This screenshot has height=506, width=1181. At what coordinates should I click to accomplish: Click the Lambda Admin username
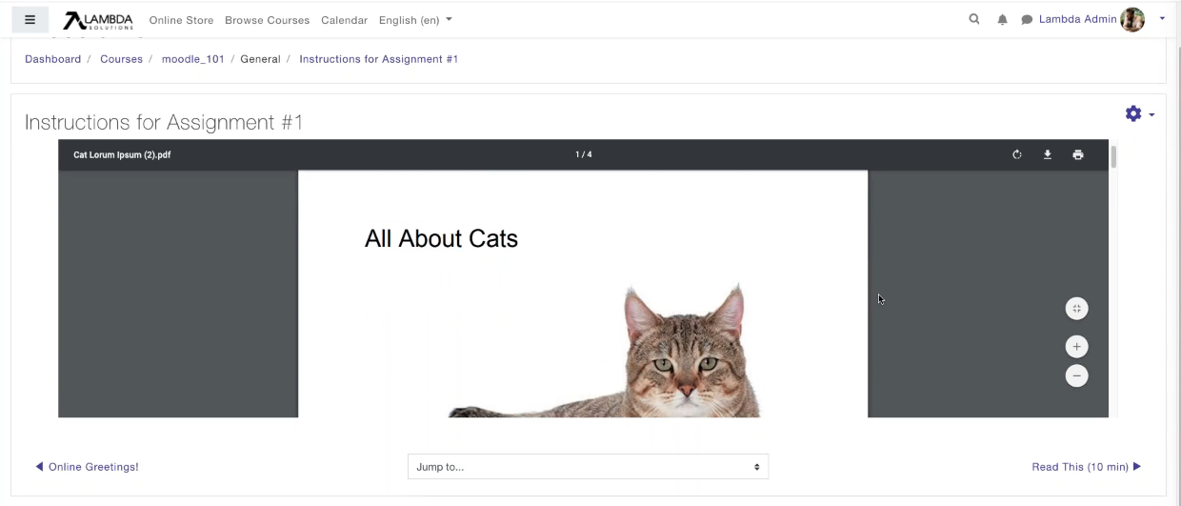tap(1077, 19)
